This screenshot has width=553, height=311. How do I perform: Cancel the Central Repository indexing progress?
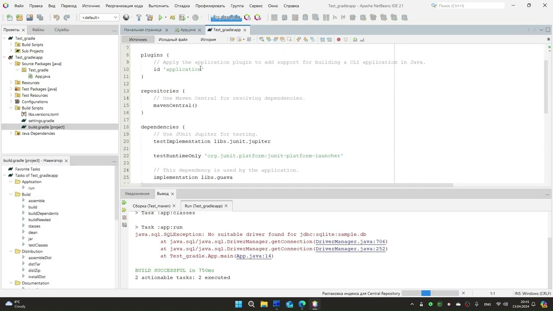pyautogui.click(x=463, y=294)
